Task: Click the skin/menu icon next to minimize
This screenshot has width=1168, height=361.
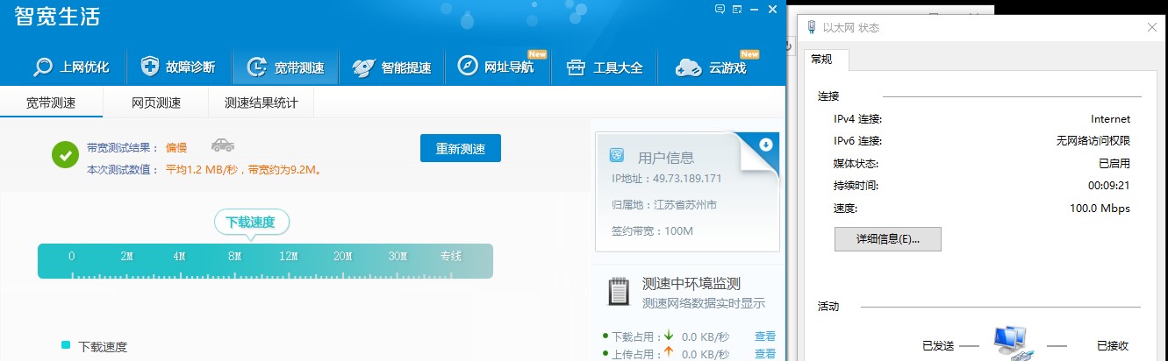Action: coord(738,9)
